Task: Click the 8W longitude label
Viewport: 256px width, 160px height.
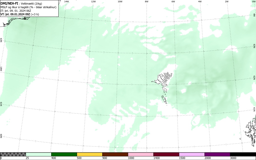Action: point(147,2)
